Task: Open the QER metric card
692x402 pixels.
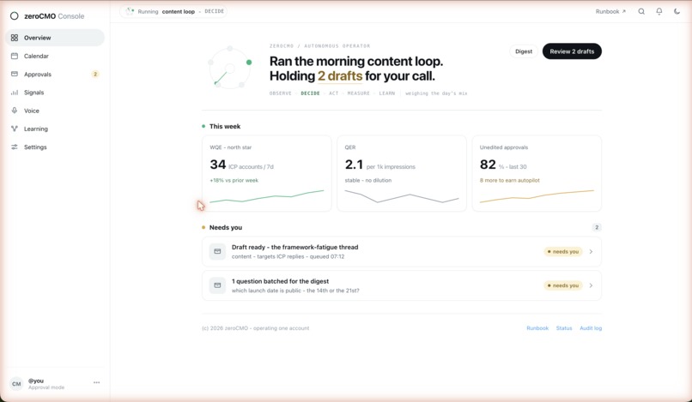Action: pos(402,173)
